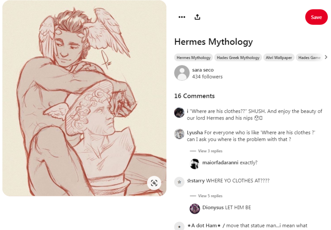
Task: Select the Hades Game tag chip
Action: click(309, 57)
